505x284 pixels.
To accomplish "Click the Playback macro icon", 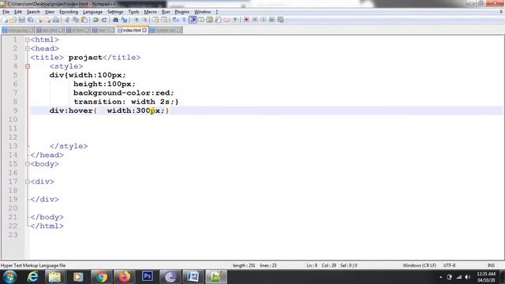I will [x=263, y=20].
